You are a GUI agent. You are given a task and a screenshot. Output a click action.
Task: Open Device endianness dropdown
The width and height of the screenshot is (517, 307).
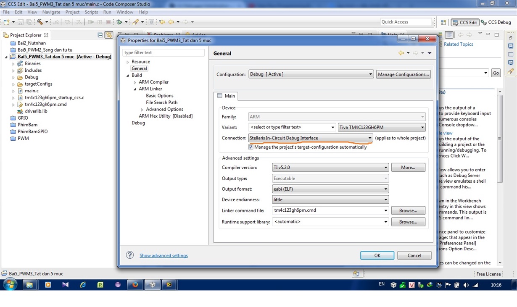[x=330, y=200]
